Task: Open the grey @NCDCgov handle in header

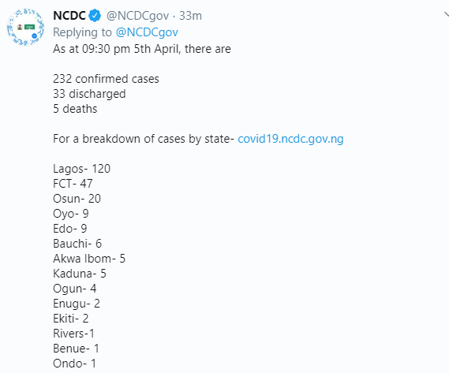Action: click(x=137, y=16)
